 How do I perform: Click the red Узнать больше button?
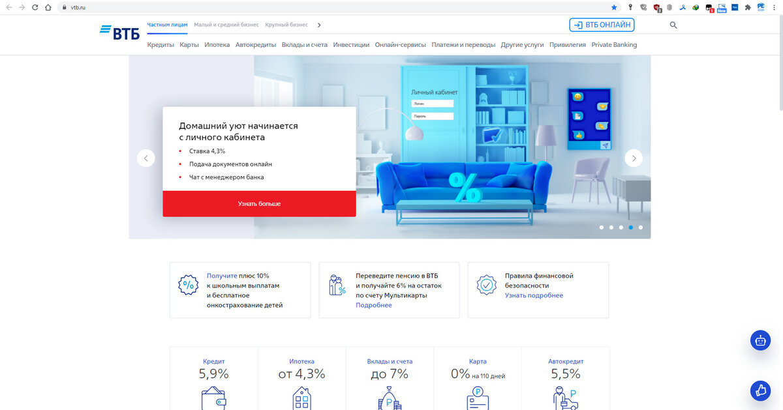click(259, 204)
